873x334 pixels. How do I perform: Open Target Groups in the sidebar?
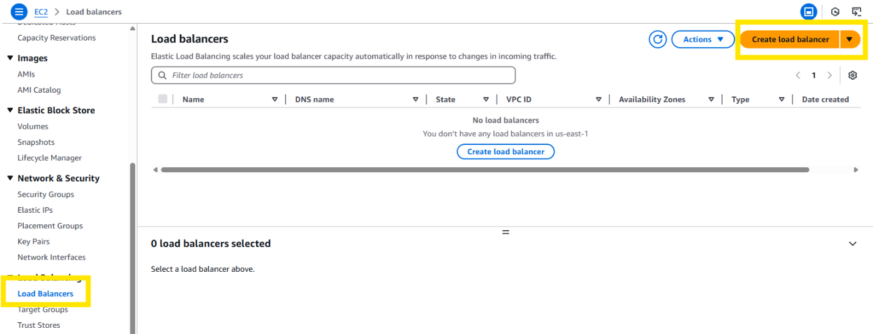[43, 309]
